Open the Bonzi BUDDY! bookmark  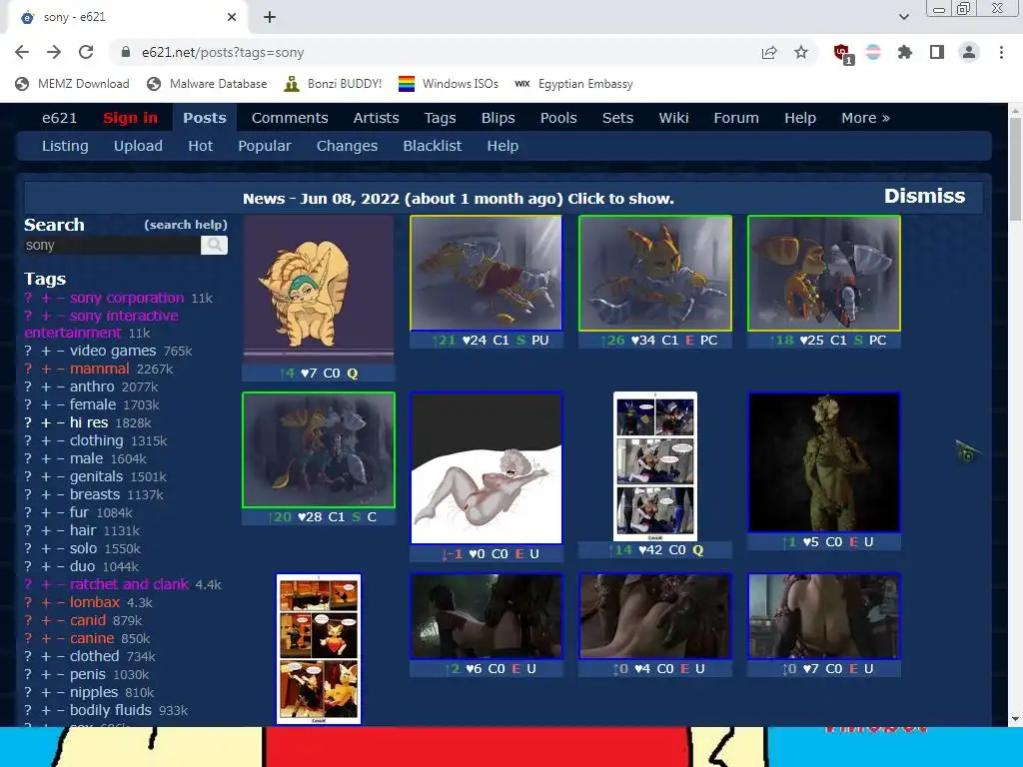point(334,84)
